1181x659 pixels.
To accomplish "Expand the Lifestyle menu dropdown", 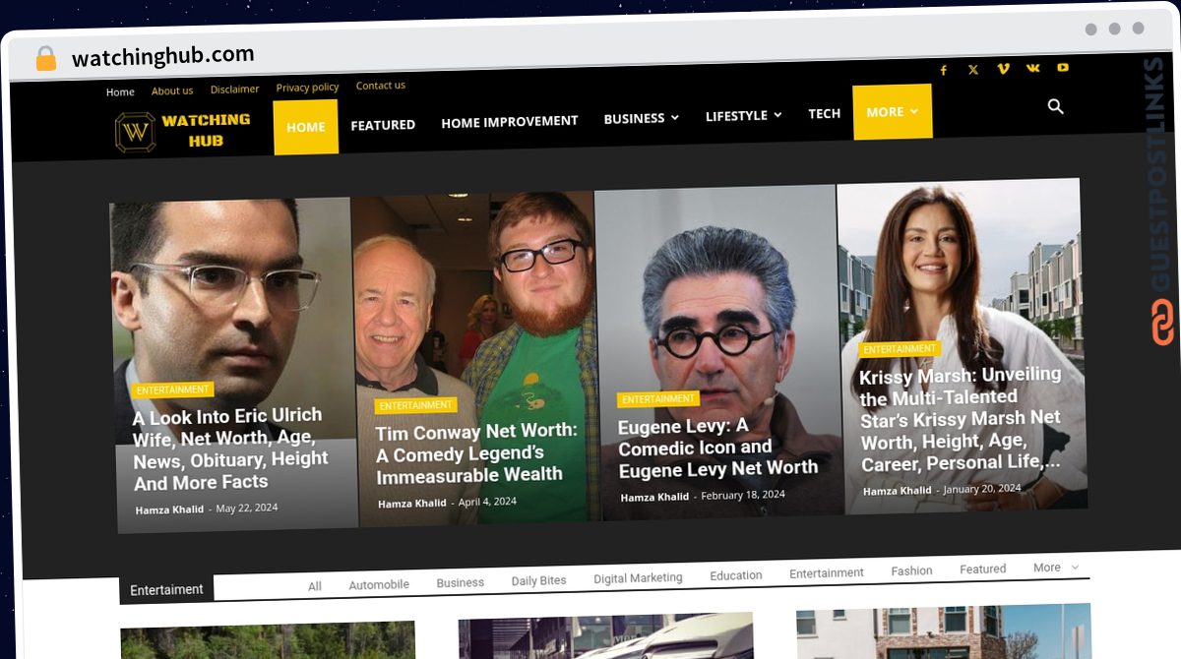I will pyautogui.click(x=744, y=116).
